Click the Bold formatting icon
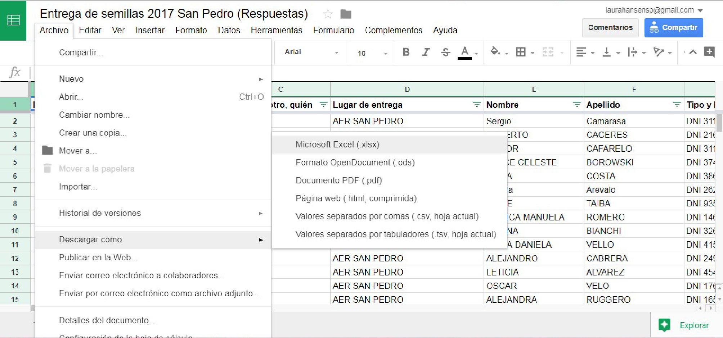723x338 pixels. 406,52
